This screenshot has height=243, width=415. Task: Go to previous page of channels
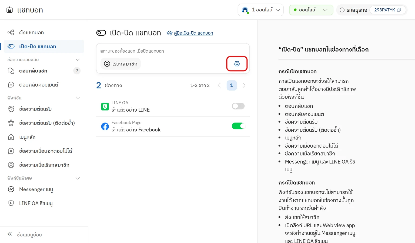(x=219, y=85)
